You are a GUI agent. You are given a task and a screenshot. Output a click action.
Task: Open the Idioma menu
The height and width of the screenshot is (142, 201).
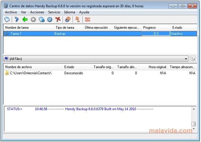tap(69, 12)
